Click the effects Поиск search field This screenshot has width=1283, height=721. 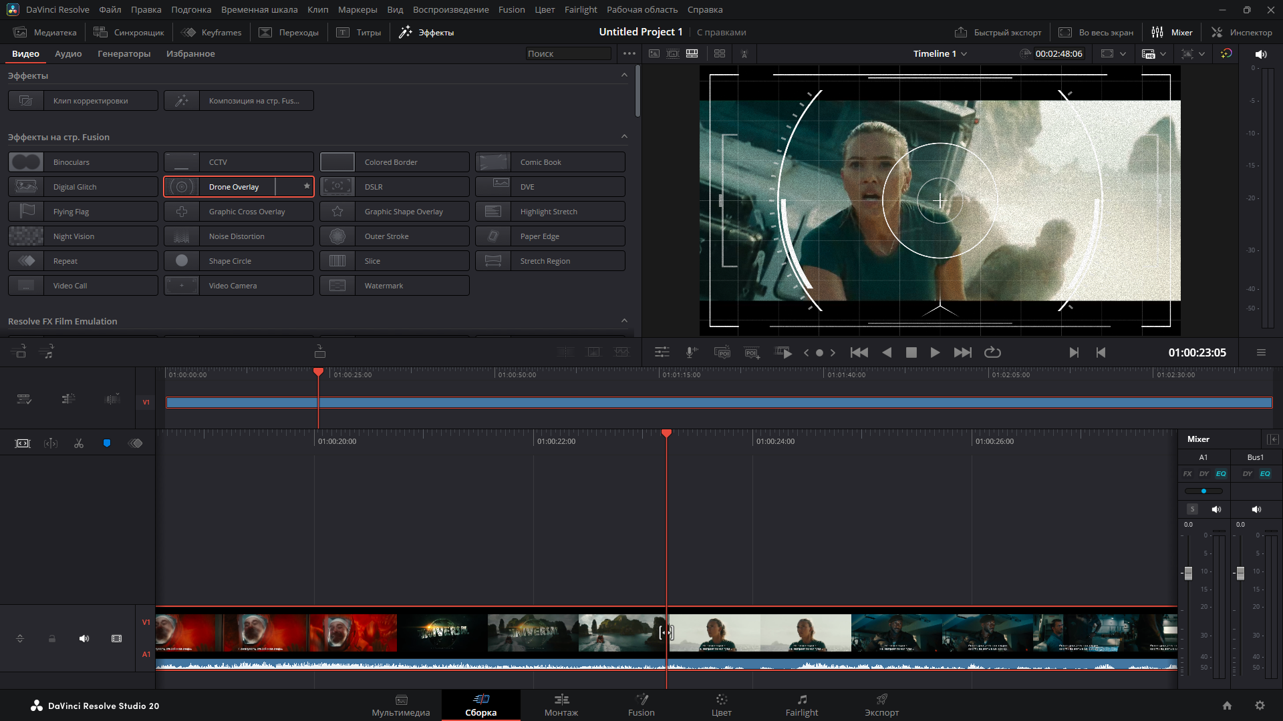pos(567,54)
